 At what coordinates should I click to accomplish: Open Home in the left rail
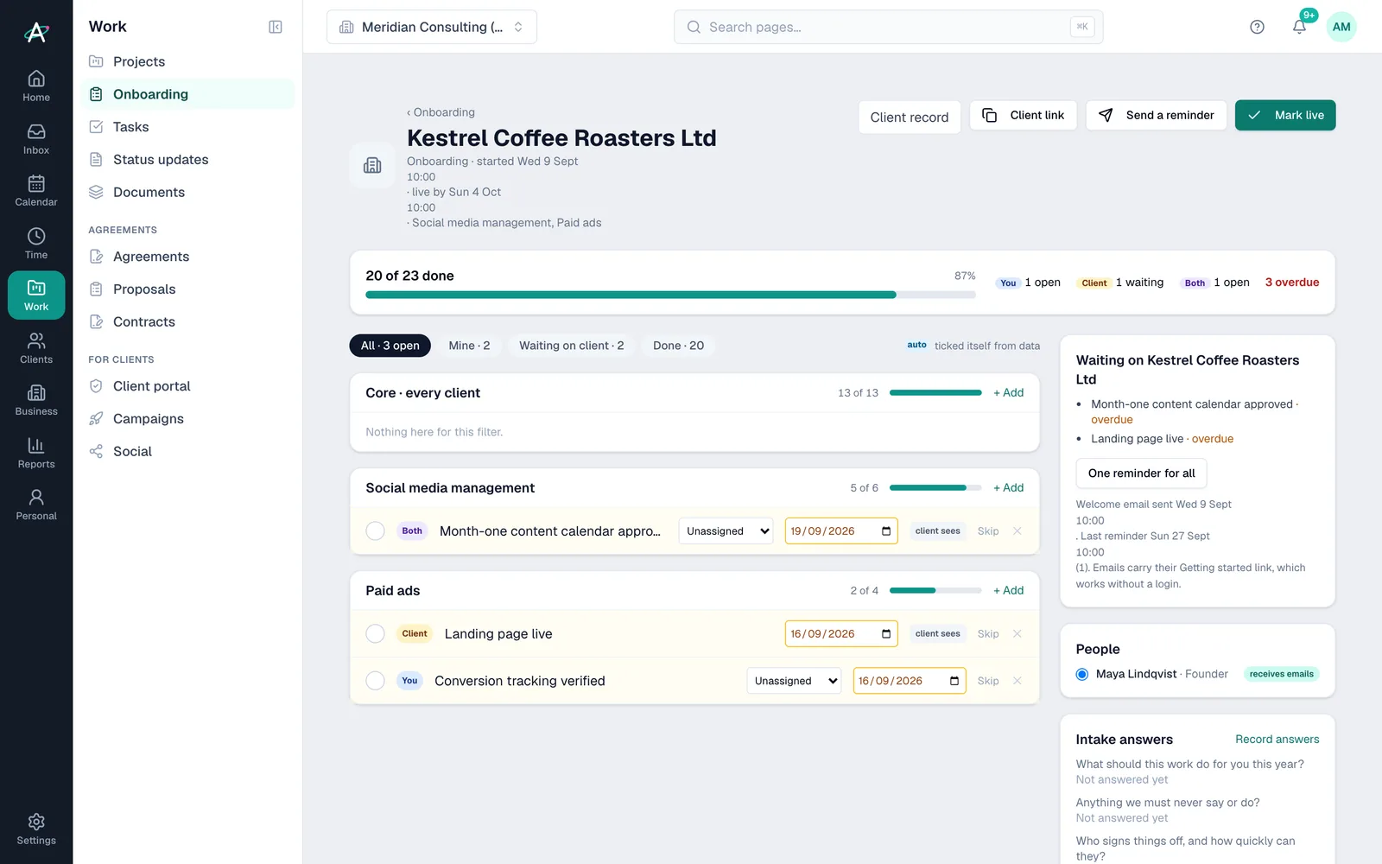[x=36, y=86]
